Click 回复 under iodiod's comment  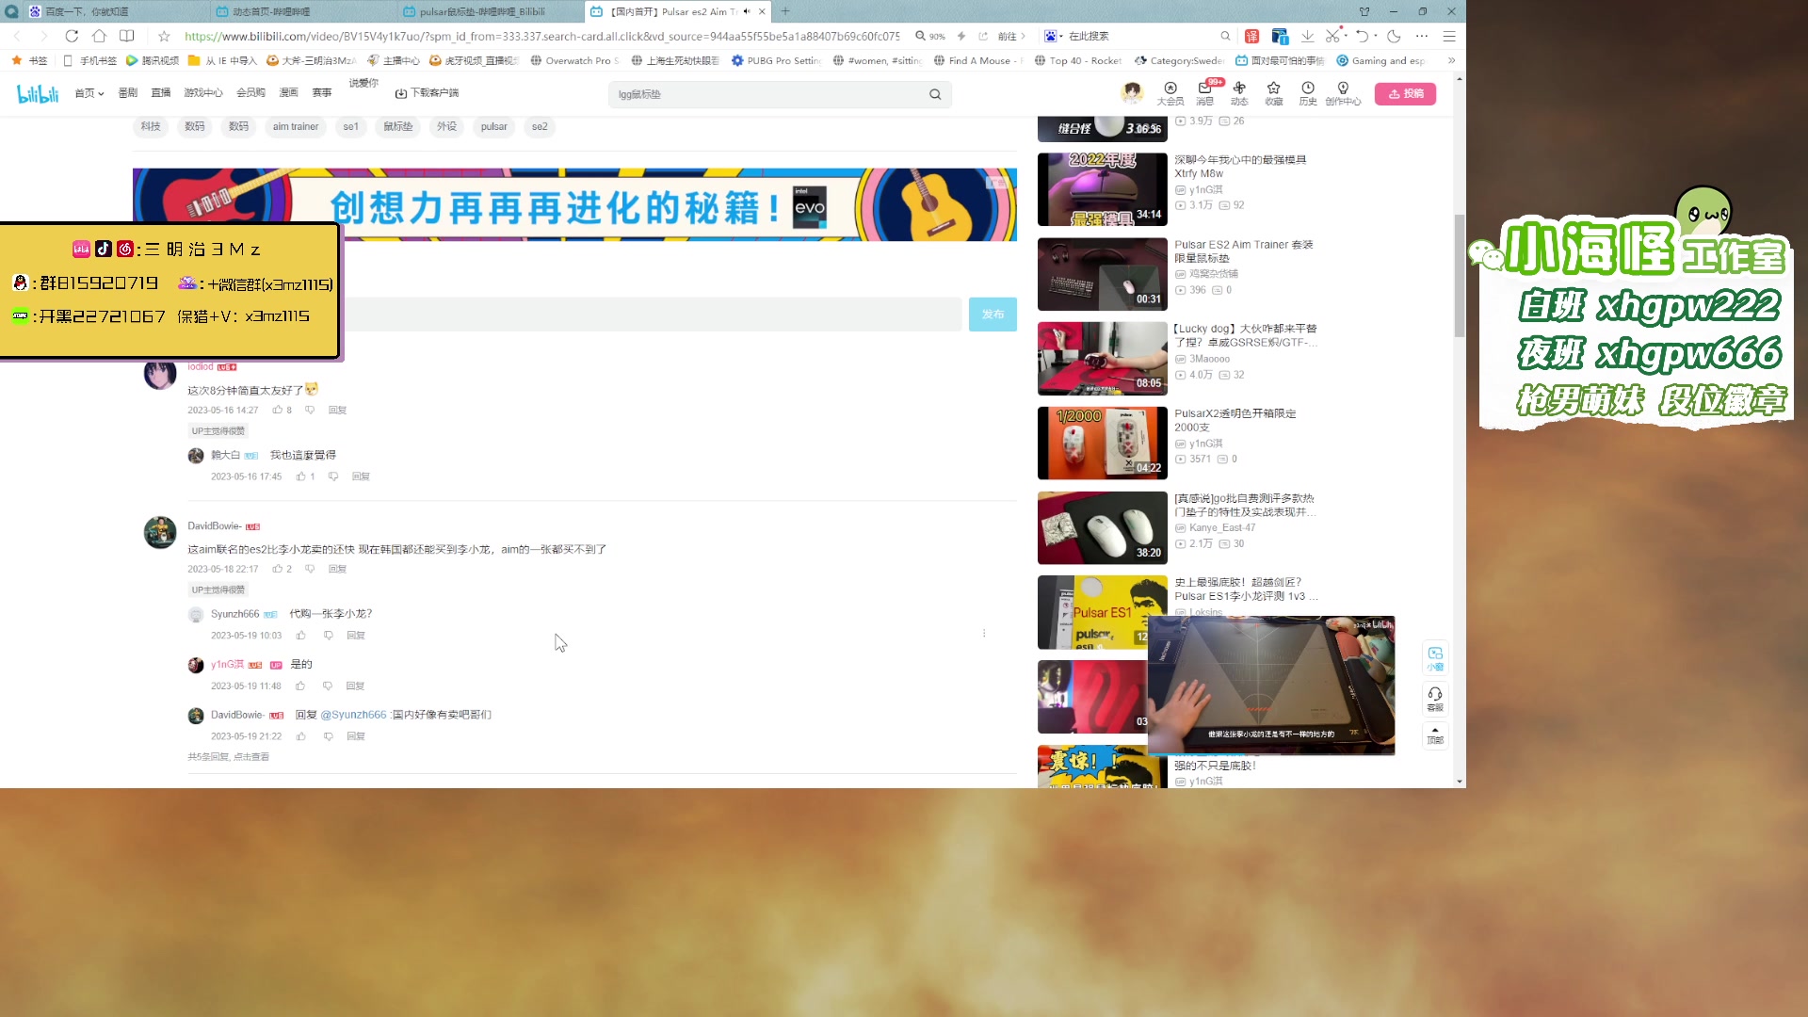337,410
